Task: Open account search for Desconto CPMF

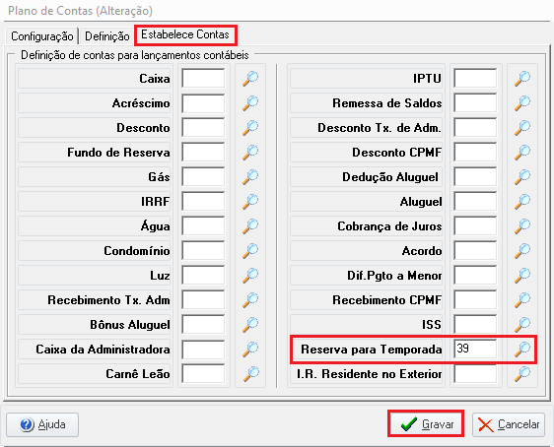Action: pos(522,152)
